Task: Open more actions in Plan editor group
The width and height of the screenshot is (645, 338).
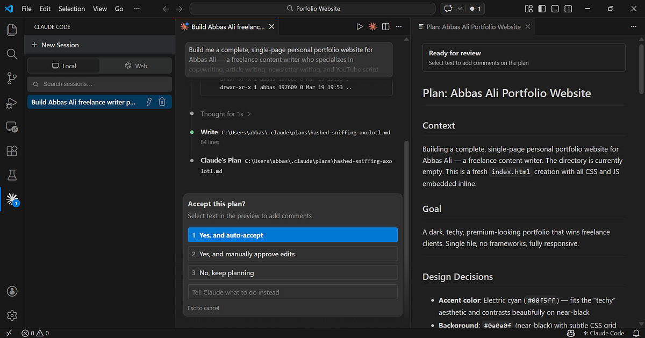Action: 633,26
